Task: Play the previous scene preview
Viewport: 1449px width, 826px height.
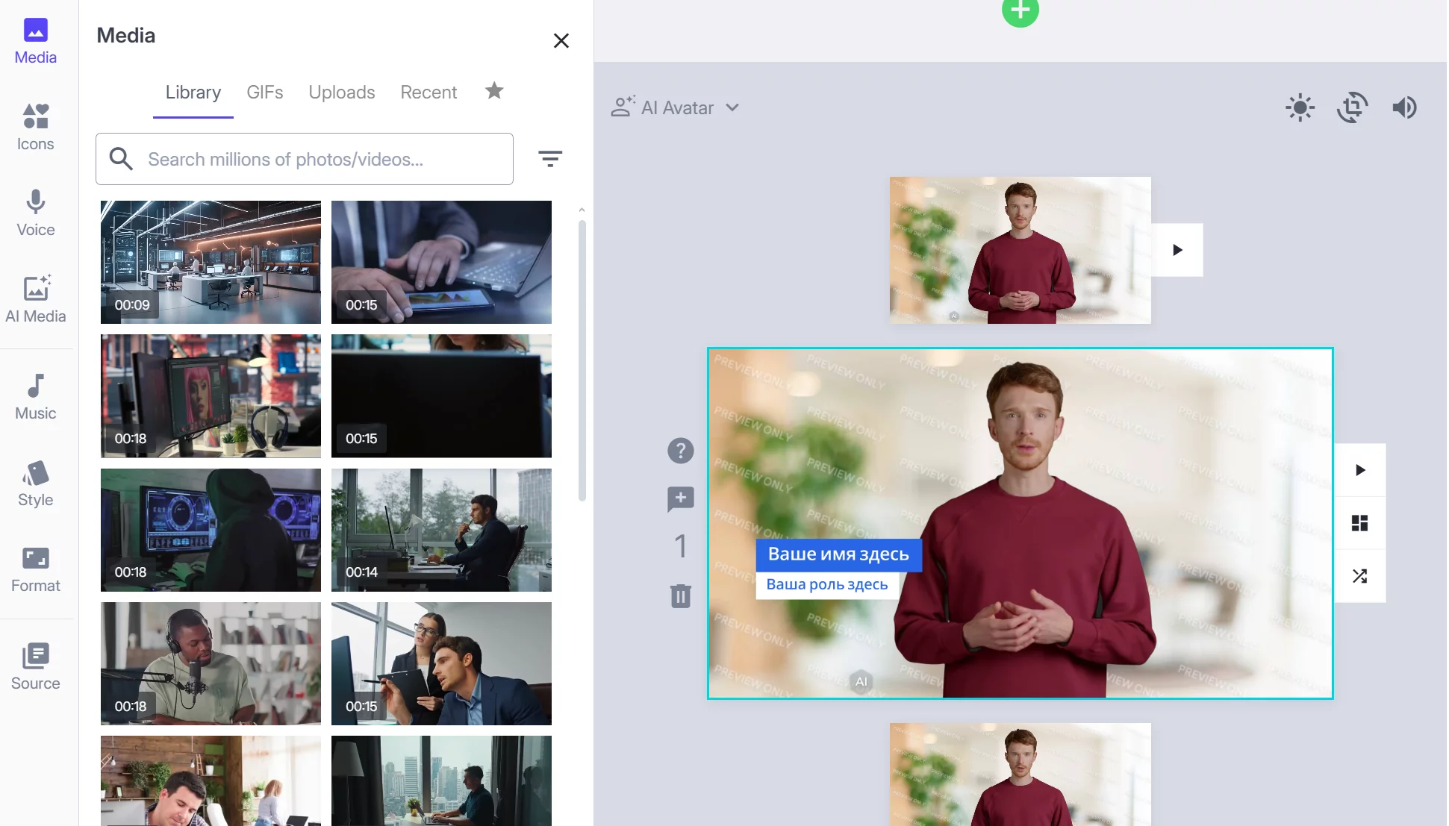Action: (1177, 250)
